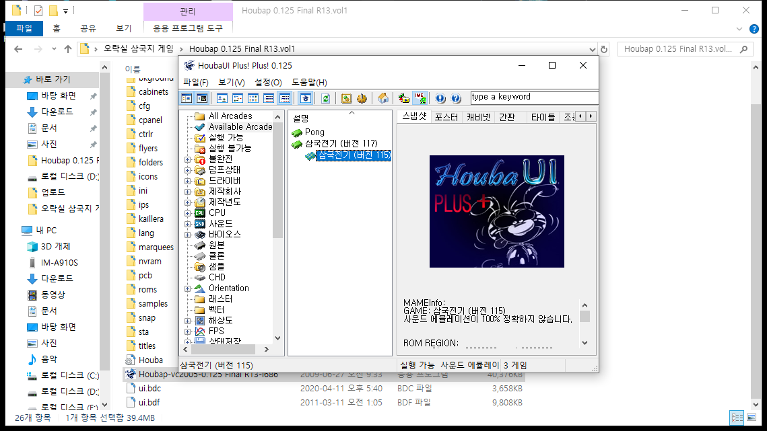The height and width of the screenshot is (431, 767).
Task: Select the 실행 불가능 filter folder
Action: [230, 148]
